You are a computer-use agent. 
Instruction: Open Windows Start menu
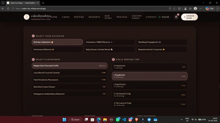[x=64, y=120]
